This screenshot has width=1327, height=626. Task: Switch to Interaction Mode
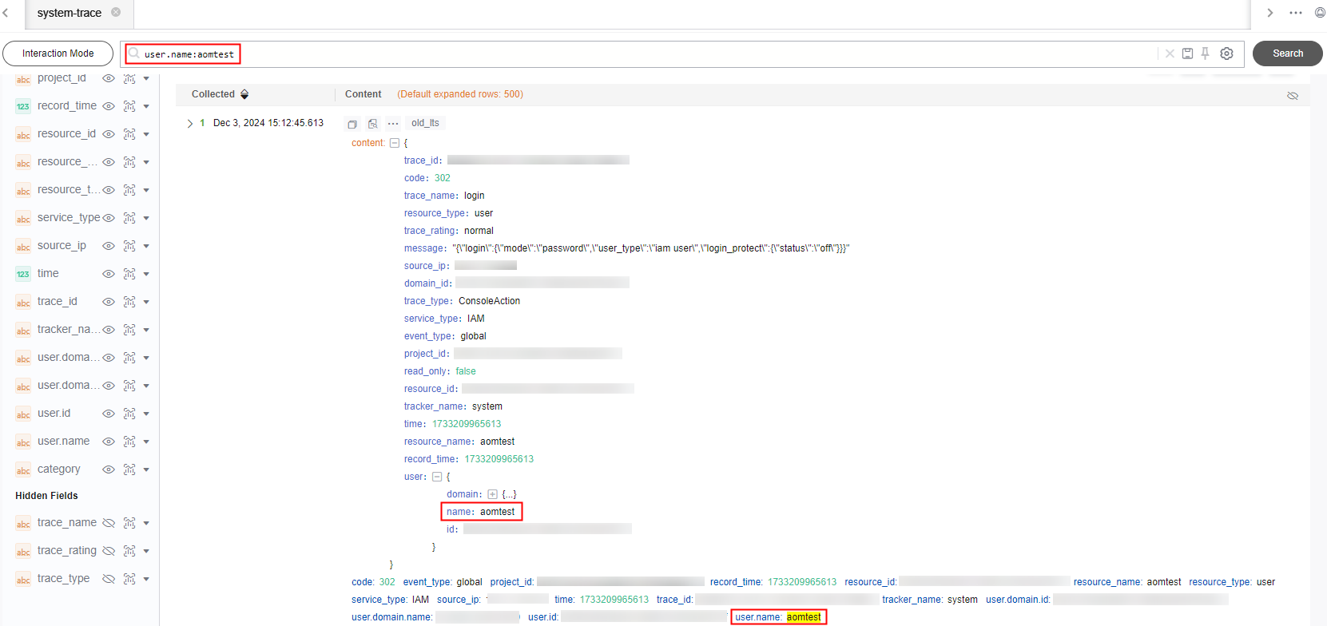(x=58, y=53)
